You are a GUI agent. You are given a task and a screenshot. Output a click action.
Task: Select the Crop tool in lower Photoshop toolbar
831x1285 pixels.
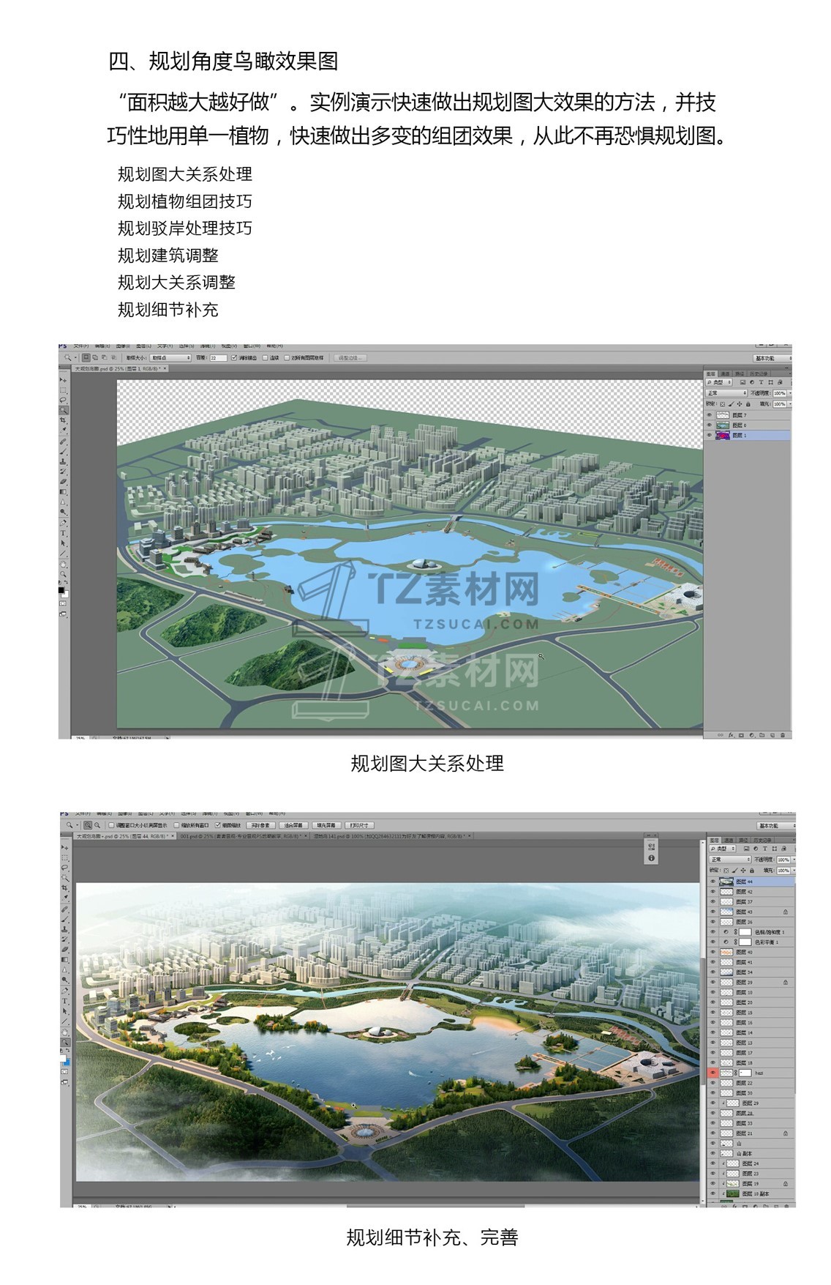click(64, 887)
